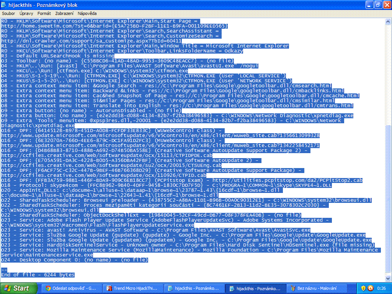Viewport: 392px width, 294px height.
Task: Click the system clock showing 0:26
Action: coord(382,289)
